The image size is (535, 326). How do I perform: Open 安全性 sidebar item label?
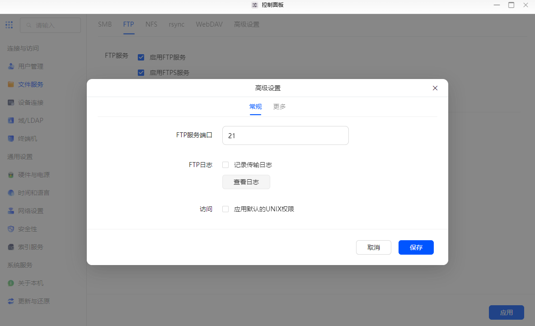28,229
